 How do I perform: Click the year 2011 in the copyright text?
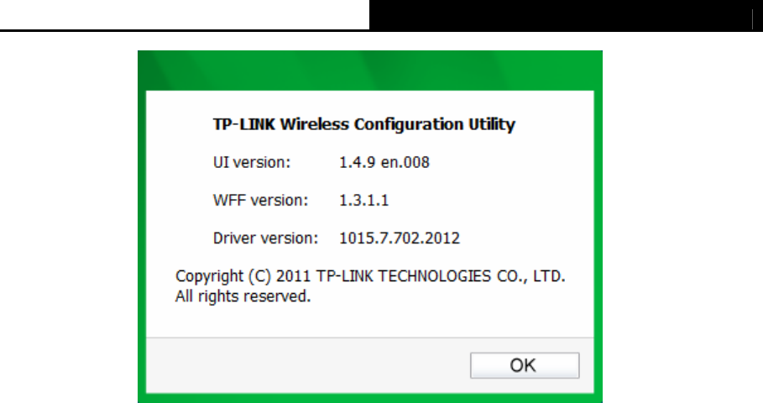(x=293, y=276)
